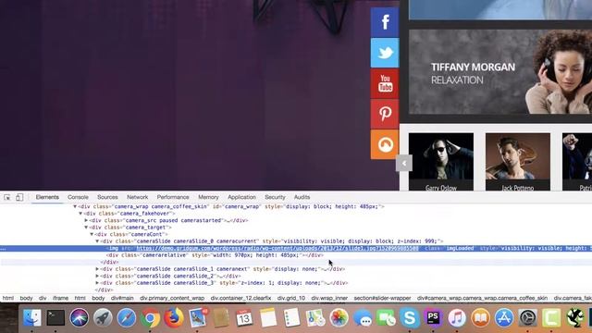The image size is (592, 333).
Task: Open the Application tab
Action: [241, 197]
